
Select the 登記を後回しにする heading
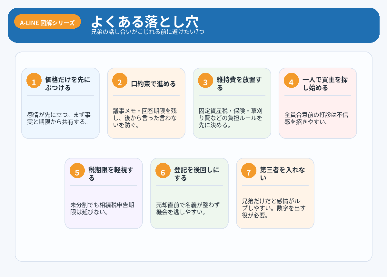[x=197, y=174]
